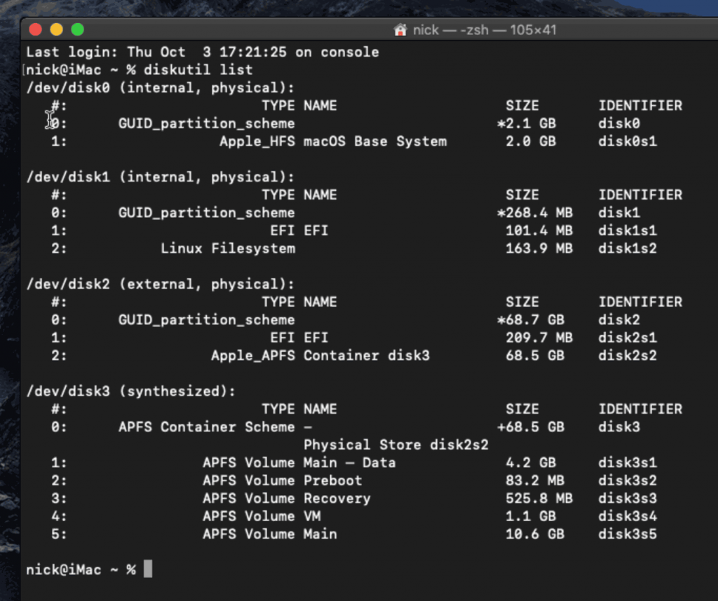Click the size '10.6 GB'
The height and width of the screenshot is (601, 718).
coord(535,533)
